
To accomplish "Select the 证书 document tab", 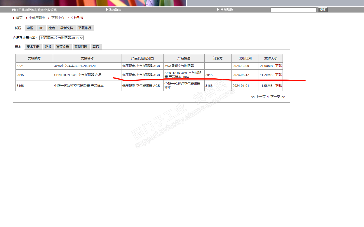I will tap(48, 47).
